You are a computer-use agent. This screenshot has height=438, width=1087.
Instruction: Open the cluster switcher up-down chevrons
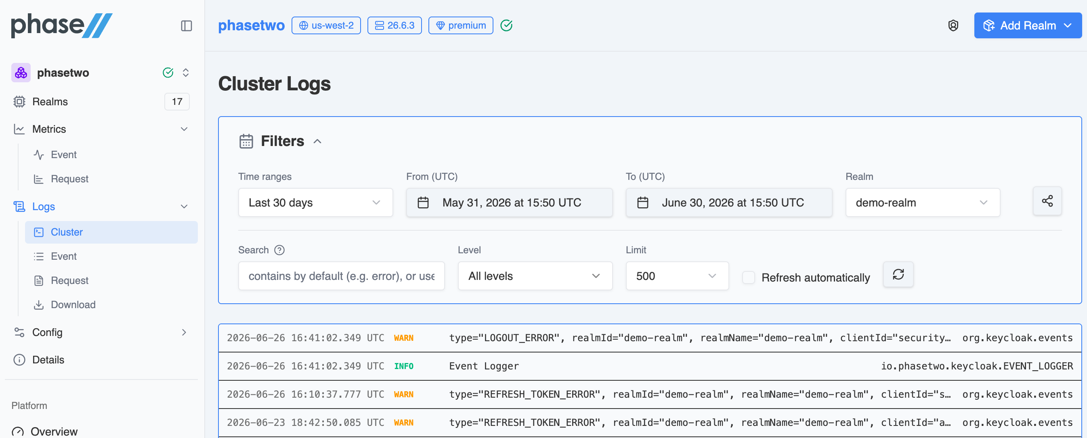pyautogui.click(x=186, y=73)
